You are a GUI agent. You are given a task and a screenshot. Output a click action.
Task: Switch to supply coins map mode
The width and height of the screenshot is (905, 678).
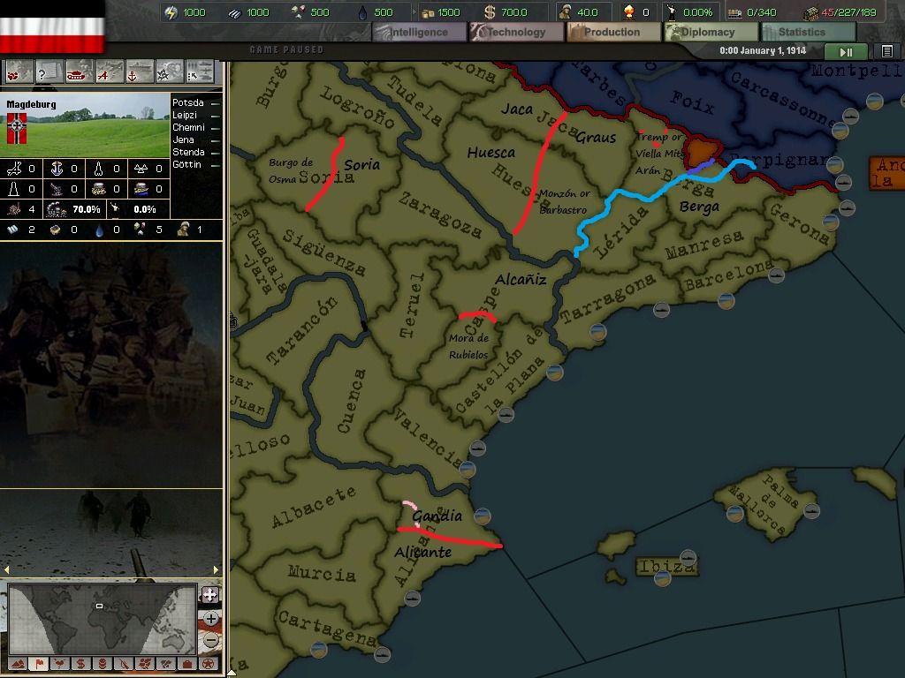tap(103, 664)
